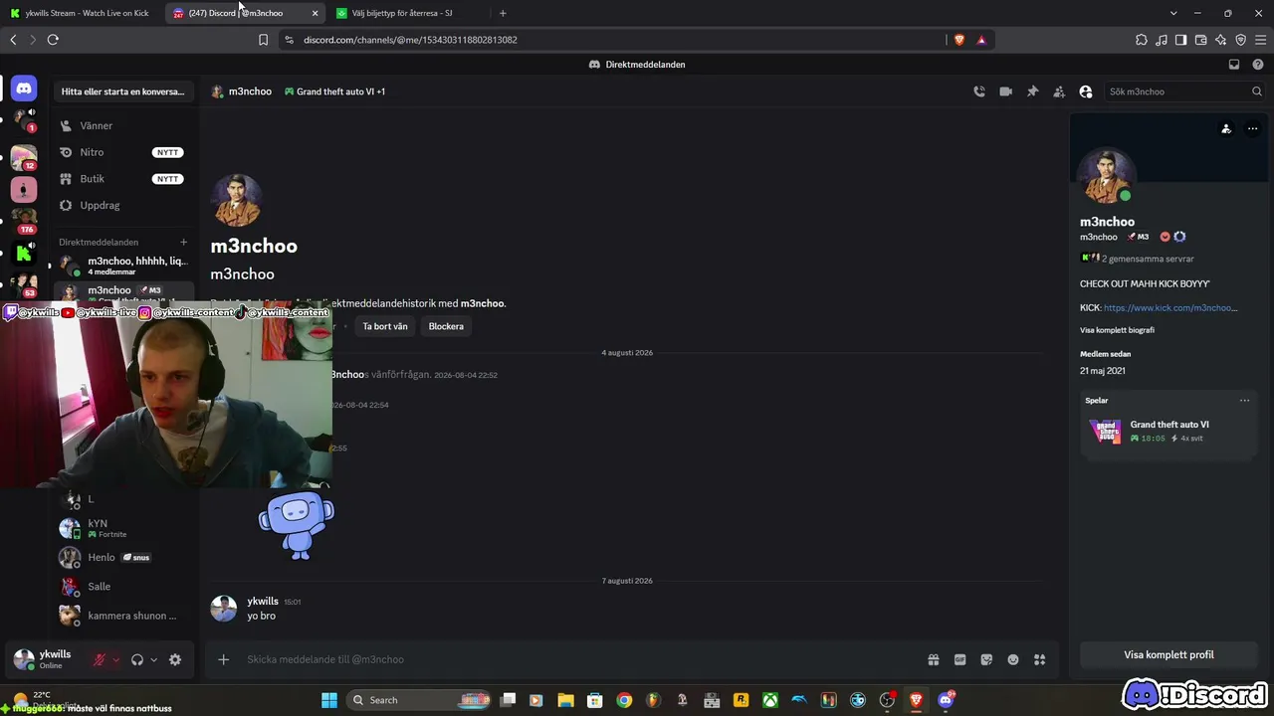Image resolution: width=1274 pixels, height=716 pixels.
Task: Click Visa komplett profil button
Action: (x=1168, y=655)
